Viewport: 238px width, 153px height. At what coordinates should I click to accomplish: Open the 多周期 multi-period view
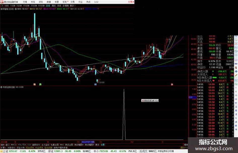65,6
